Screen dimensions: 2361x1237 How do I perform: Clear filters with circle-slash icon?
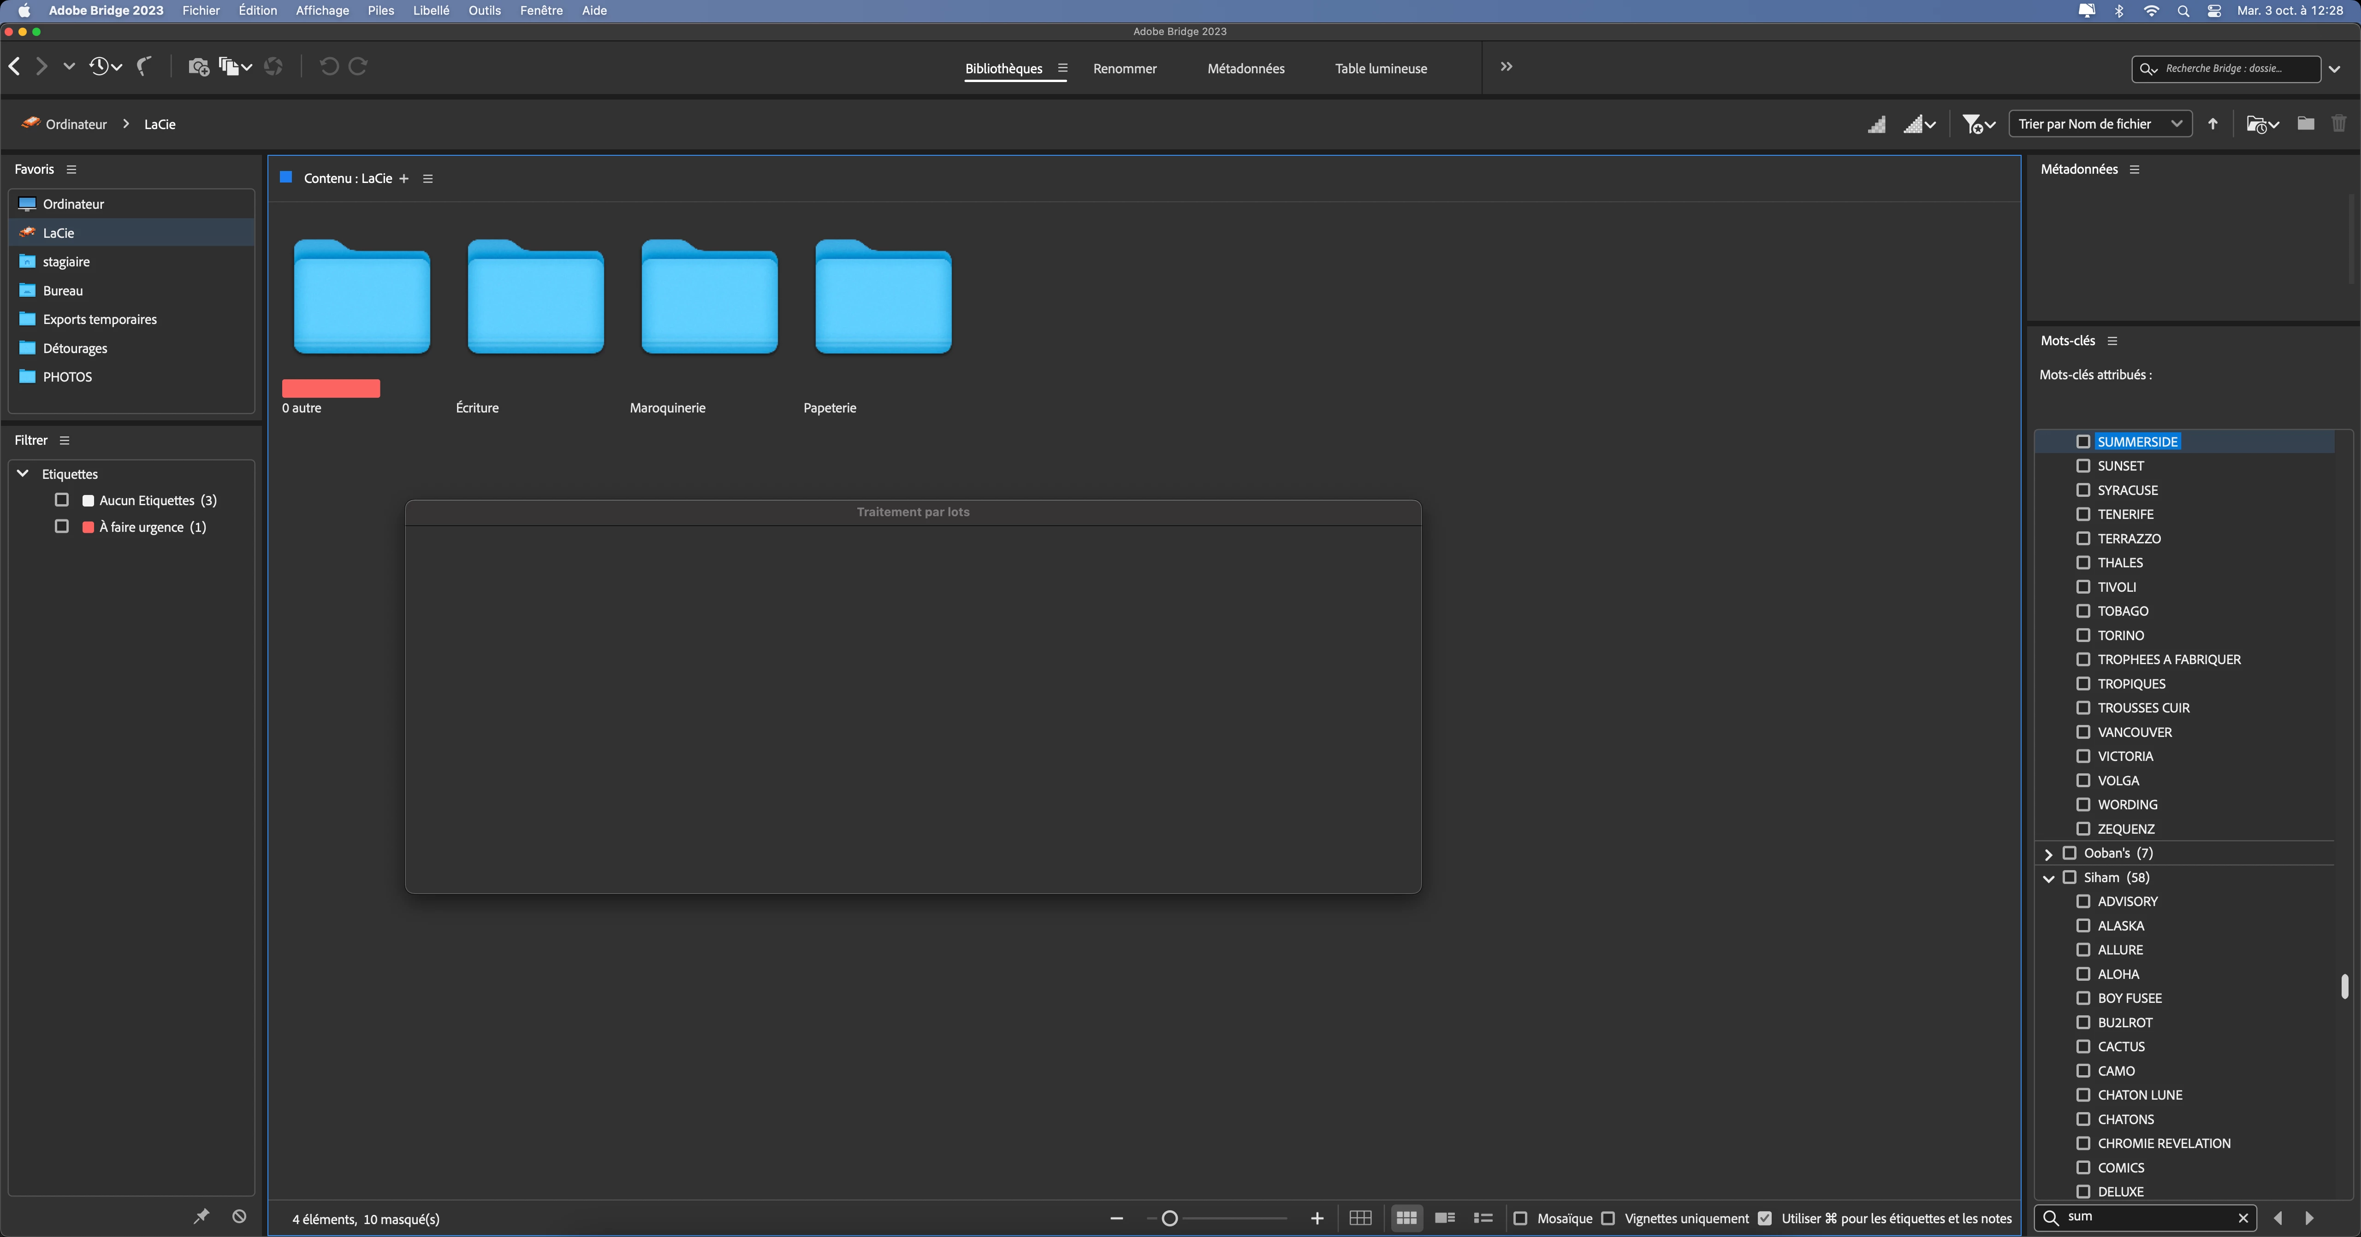[239, 1216]
